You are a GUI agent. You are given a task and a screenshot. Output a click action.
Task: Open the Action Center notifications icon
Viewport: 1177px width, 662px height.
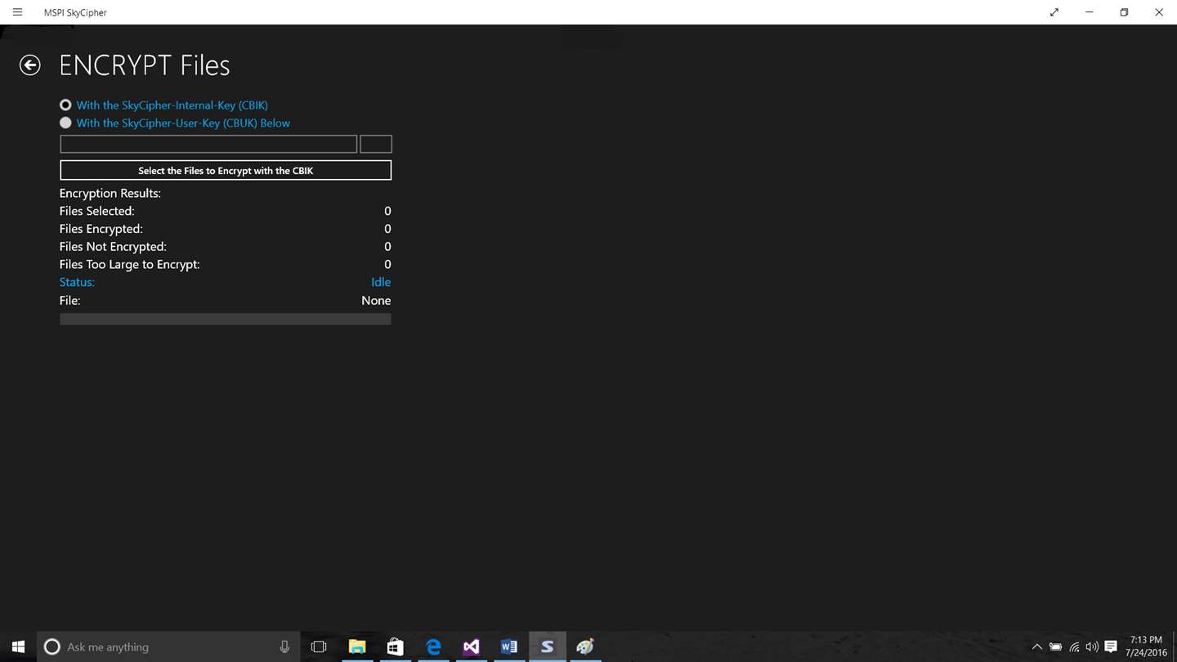pos(1111,646)
